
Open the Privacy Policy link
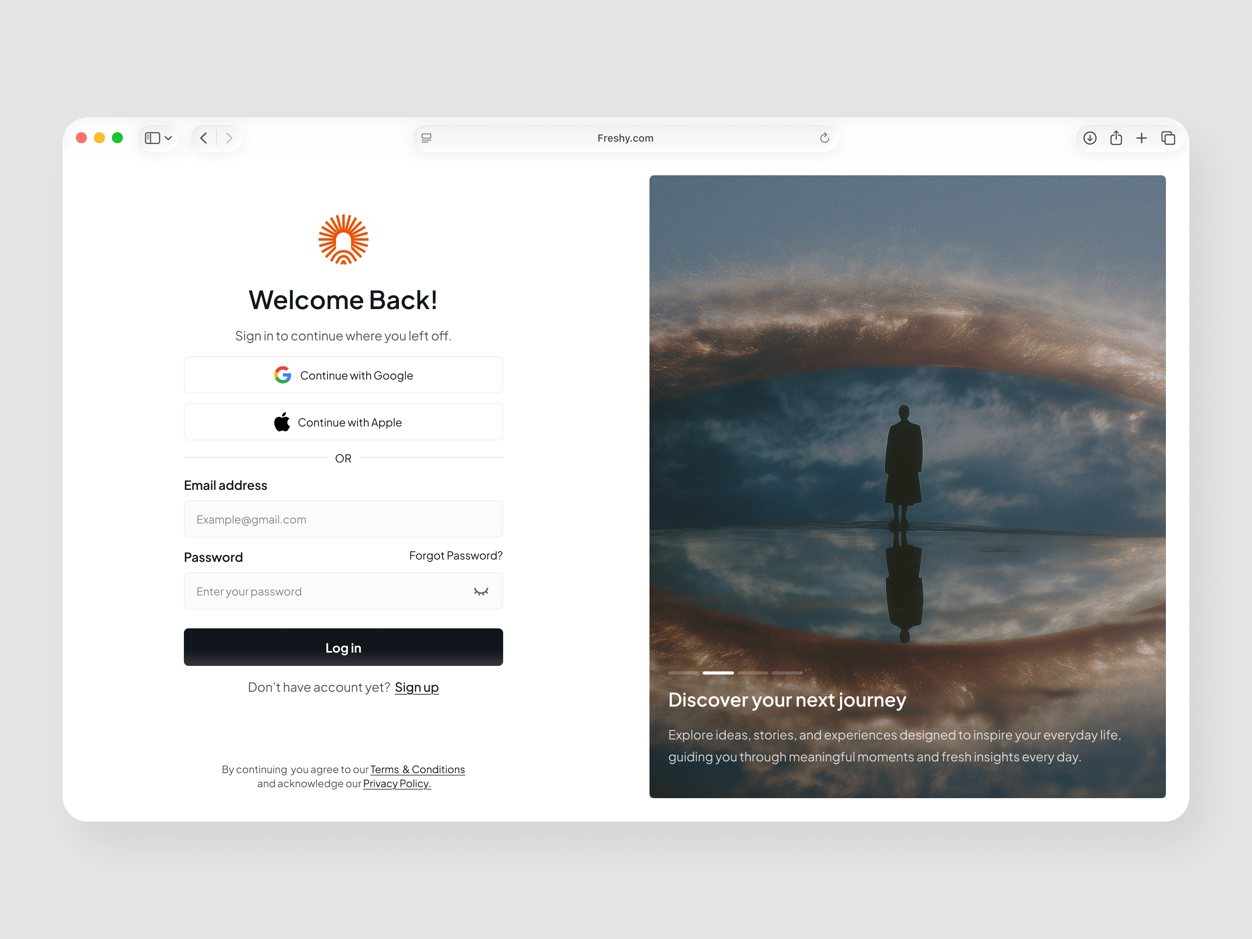coord(397,783)
